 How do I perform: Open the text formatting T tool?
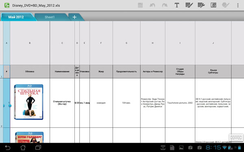click(x=177, y=5)
